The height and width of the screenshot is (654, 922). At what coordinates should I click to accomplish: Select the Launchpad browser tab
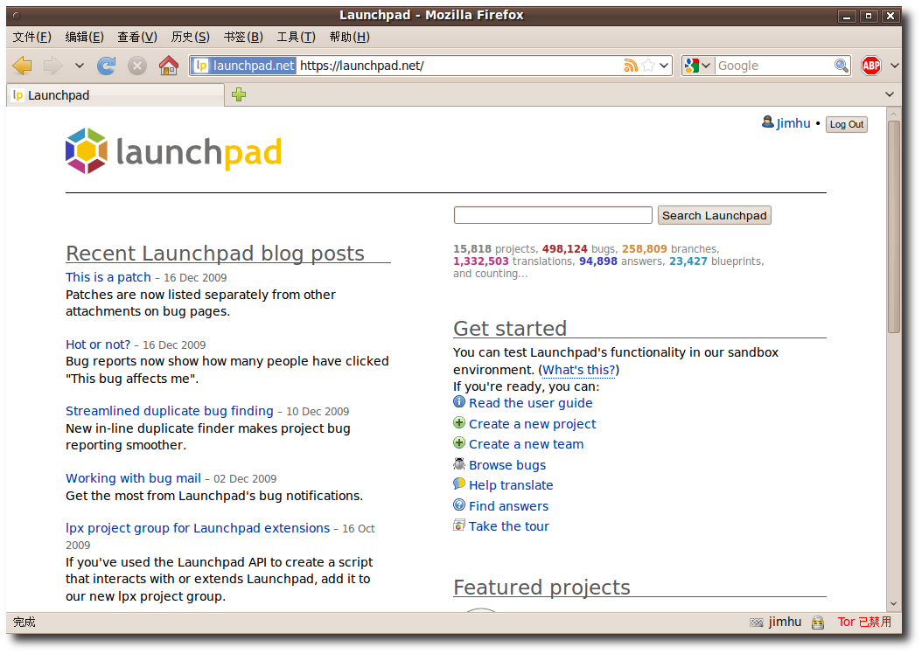tap(115, 95)
